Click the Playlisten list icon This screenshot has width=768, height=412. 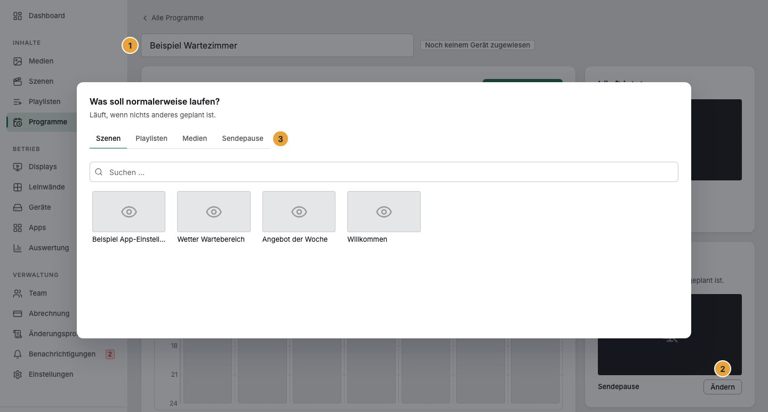coord(18,102)
